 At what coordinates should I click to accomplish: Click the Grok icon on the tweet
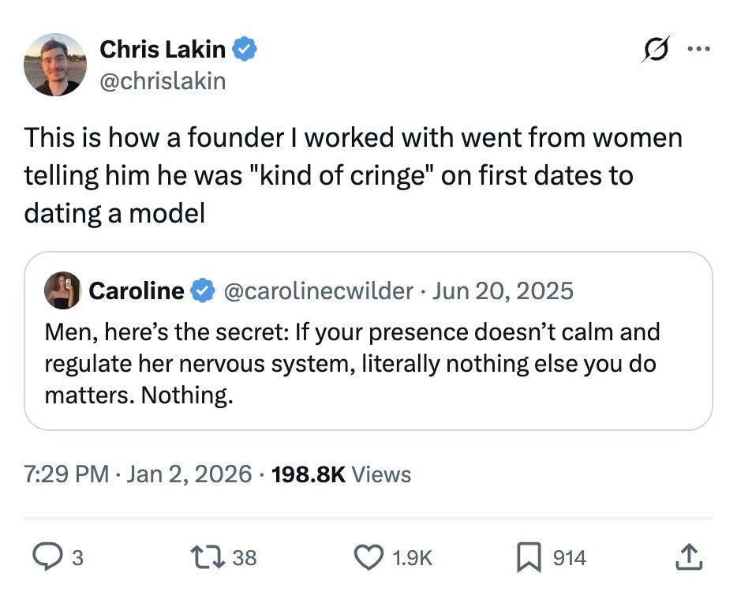coord(655,49)
